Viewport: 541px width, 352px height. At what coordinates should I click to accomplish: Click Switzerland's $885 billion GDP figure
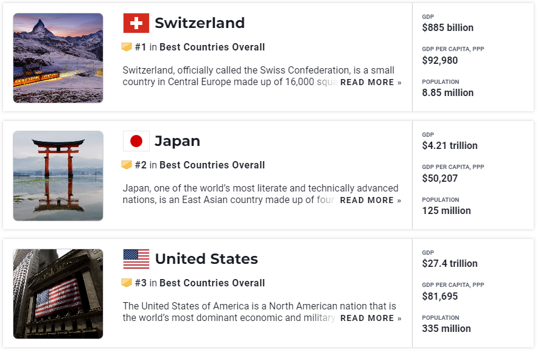click(x=447, y=27)
